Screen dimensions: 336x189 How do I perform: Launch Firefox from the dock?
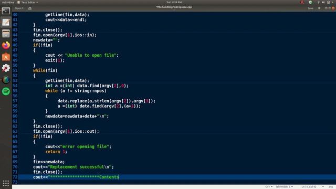pos(6,45)
